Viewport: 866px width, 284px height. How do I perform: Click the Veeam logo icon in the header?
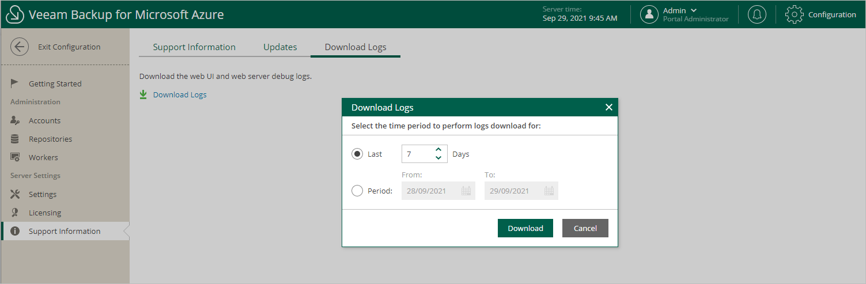(x=14, y=14)
